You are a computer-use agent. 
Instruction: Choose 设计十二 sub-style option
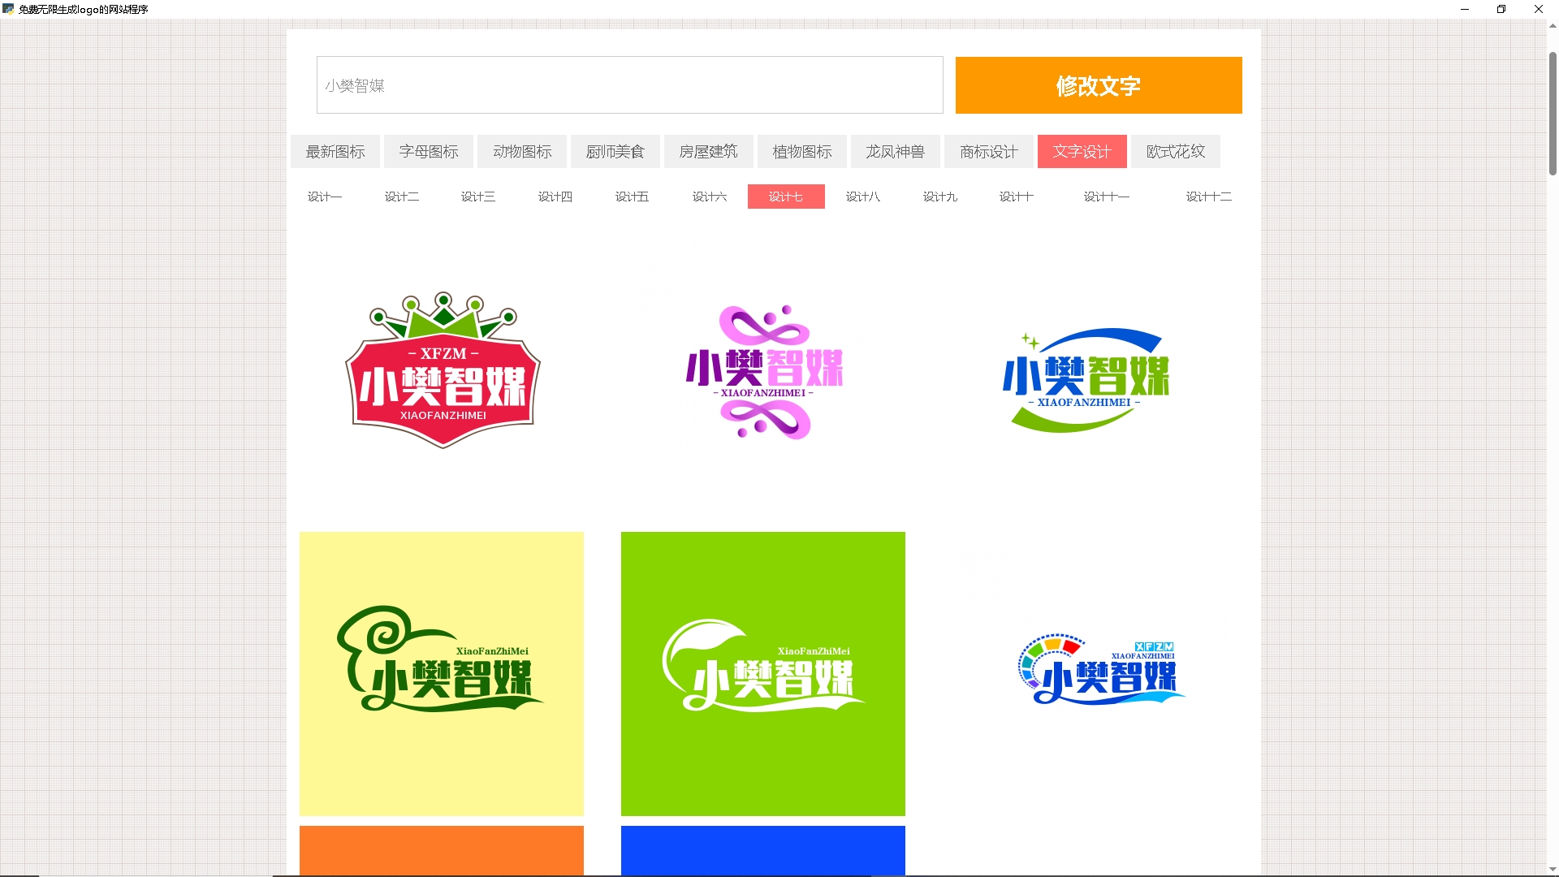click(1208, 197)
